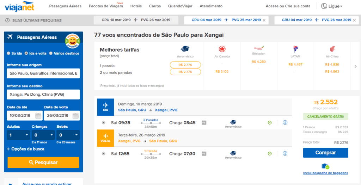The width and height of the screenshot is (361, 185).
Task: Show next airlines in Melhores tarifas
Action: [355, 66]
